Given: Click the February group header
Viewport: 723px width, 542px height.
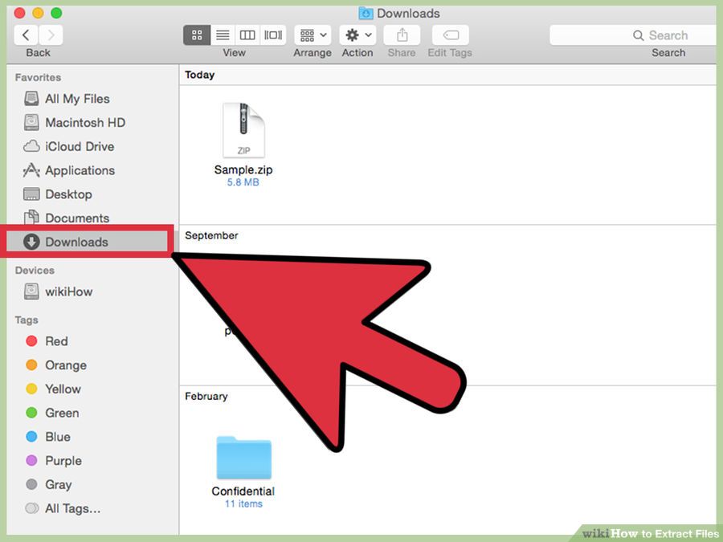Looking at the screenshot, I should [x=206, y=397].
